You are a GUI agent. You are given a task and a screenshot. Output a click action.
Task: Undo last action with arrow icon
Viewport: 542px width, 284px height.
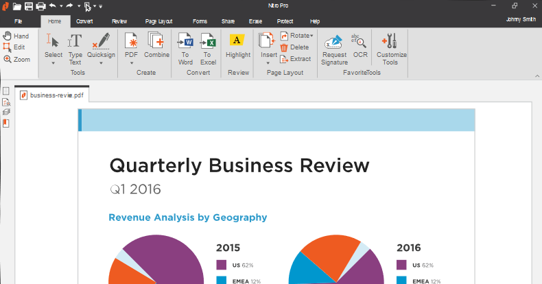click(53, 5)
